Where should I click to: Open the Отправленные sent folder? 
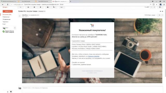coord(6,19)
